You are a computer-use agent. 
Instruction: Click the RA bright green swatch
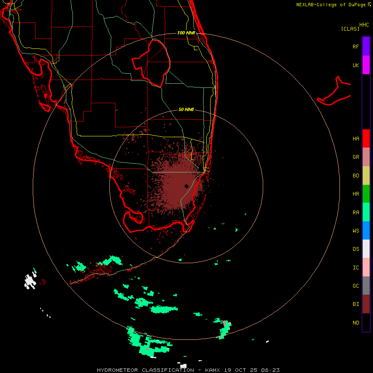pyautogui.click(x=366, y=212)
